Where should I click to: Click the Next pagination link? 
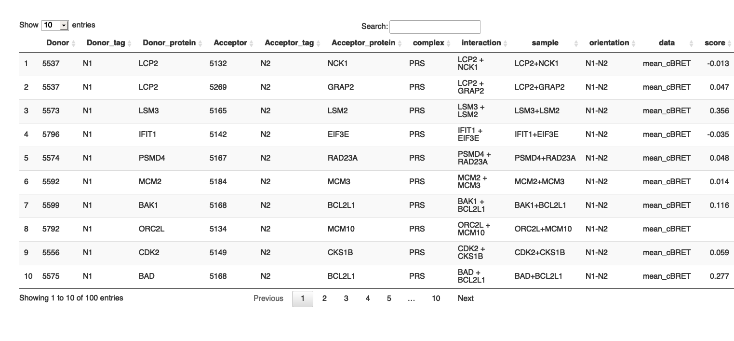466,299
